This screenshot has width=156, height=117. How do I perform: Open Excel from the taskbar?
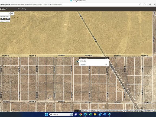click(x=90, y=114)
